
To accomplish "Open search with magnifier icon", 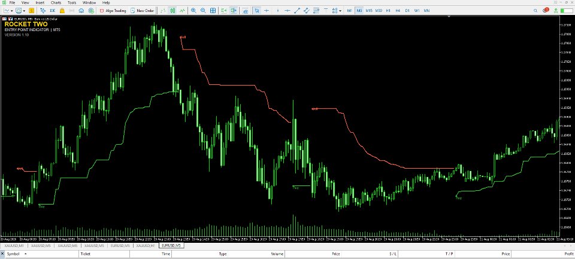I will coord(535,11).
